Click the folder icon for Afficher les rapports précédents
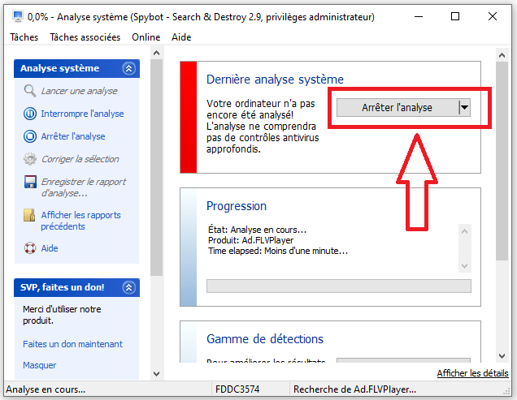 (29, 215)
